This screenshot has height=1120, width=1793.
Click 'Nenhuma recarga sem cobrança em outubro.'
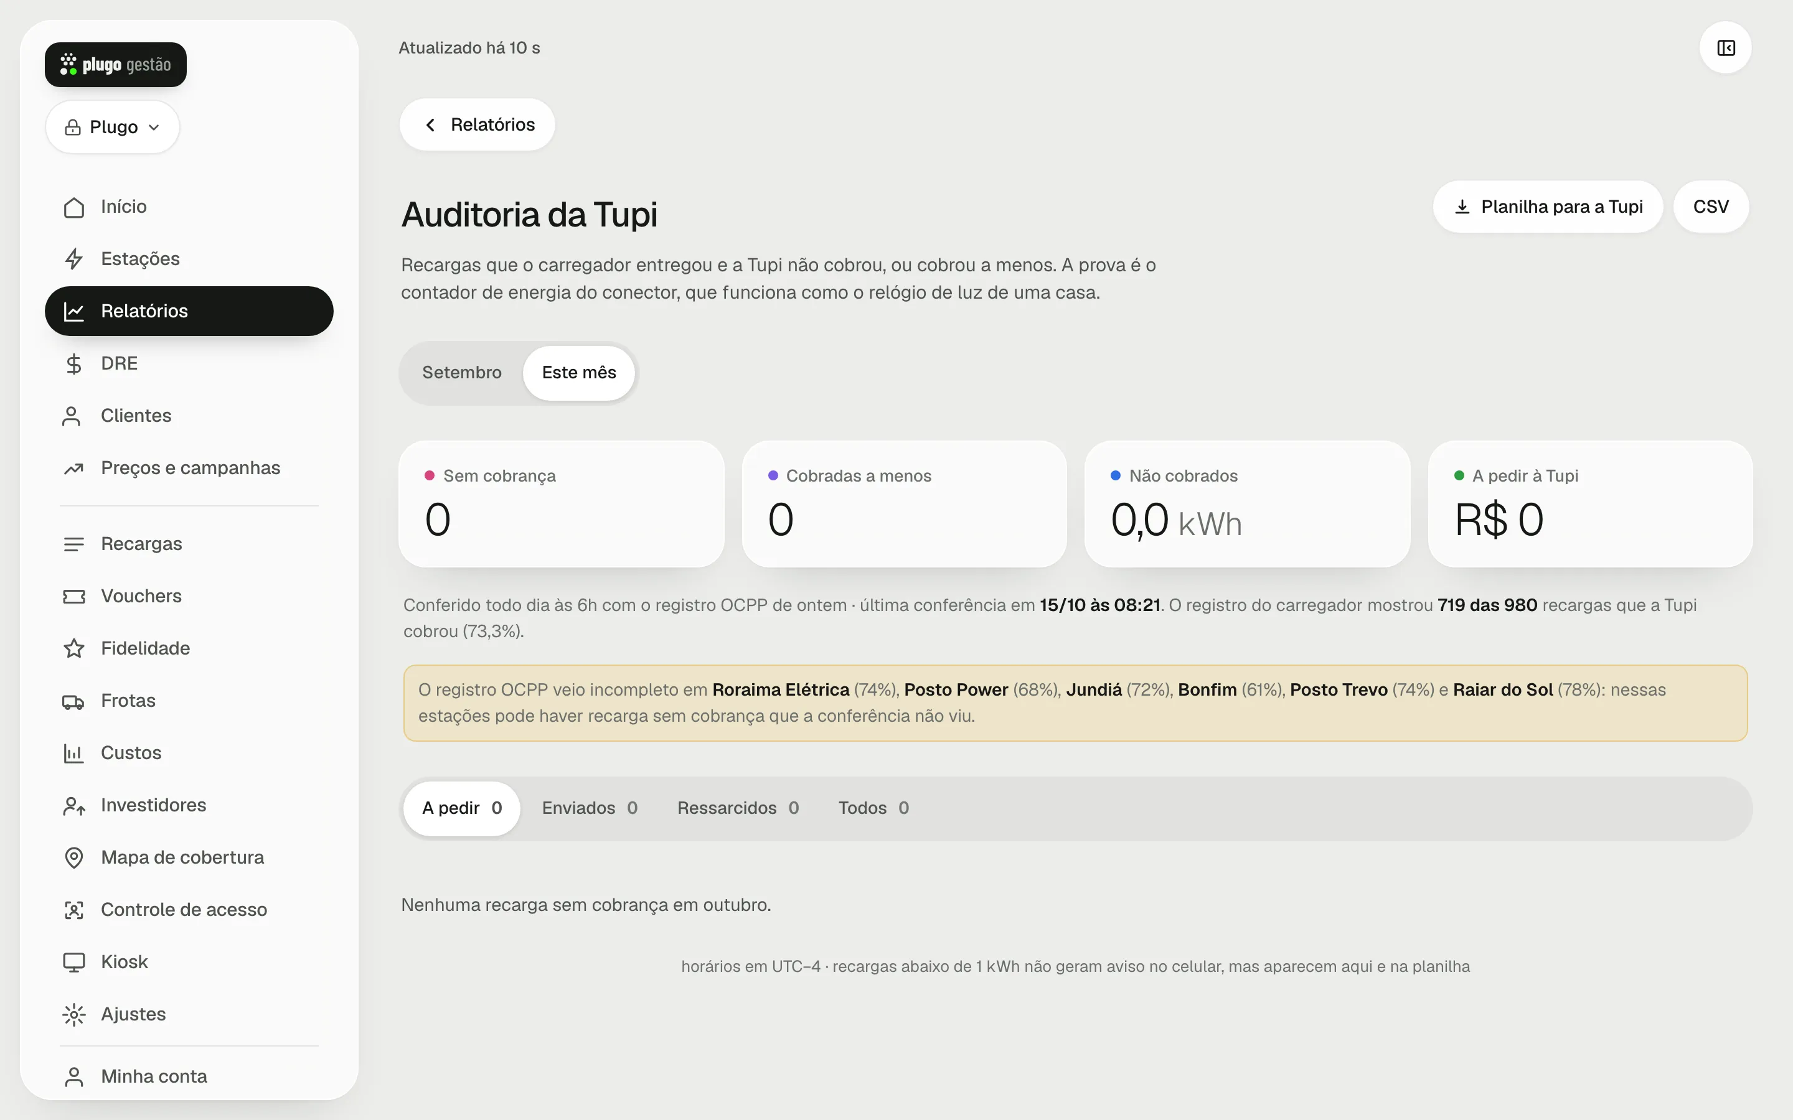click(586, 905)
